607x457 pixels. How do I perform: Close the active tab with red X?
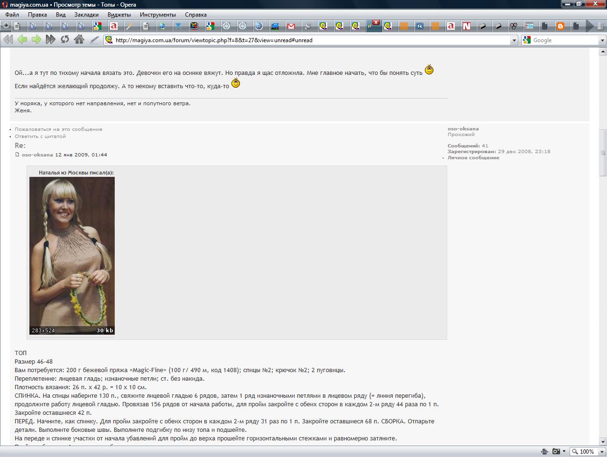[376, 23]
